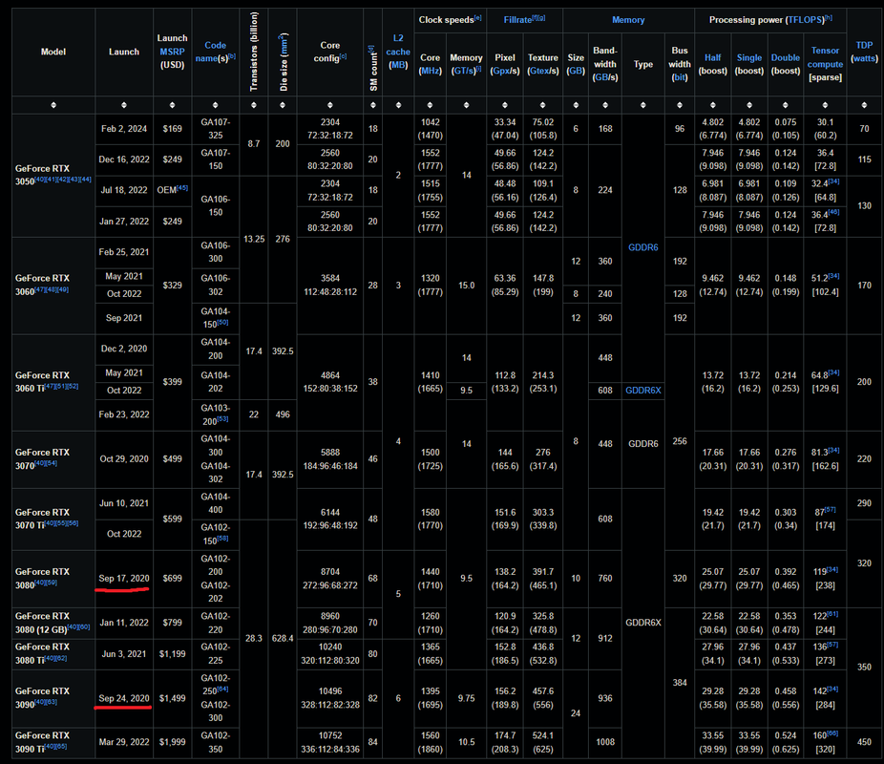Open footnote 64 beside GA102-250
Screen dimensions: 884x764
[x=222, y=689]
